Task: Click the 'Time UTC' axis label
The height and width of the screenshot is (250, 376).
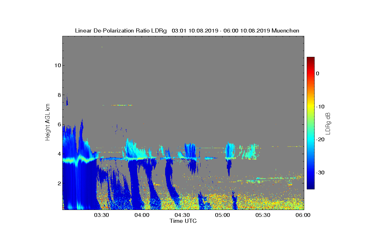Action: click(183, 221)
